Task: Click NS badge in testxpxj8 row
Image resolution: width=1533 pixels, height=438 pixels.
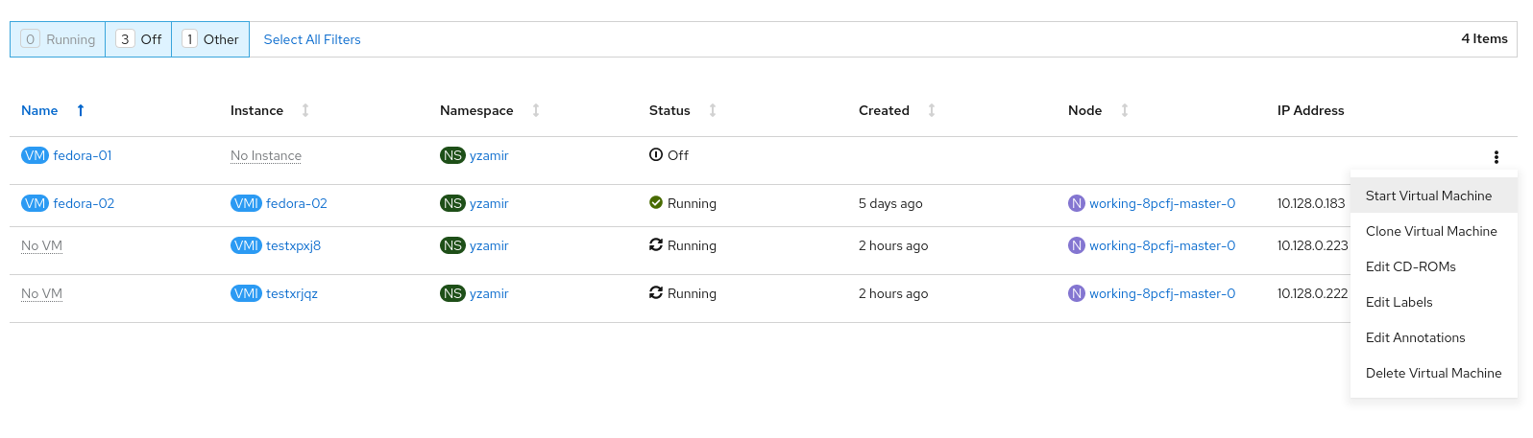Action: 452,245
